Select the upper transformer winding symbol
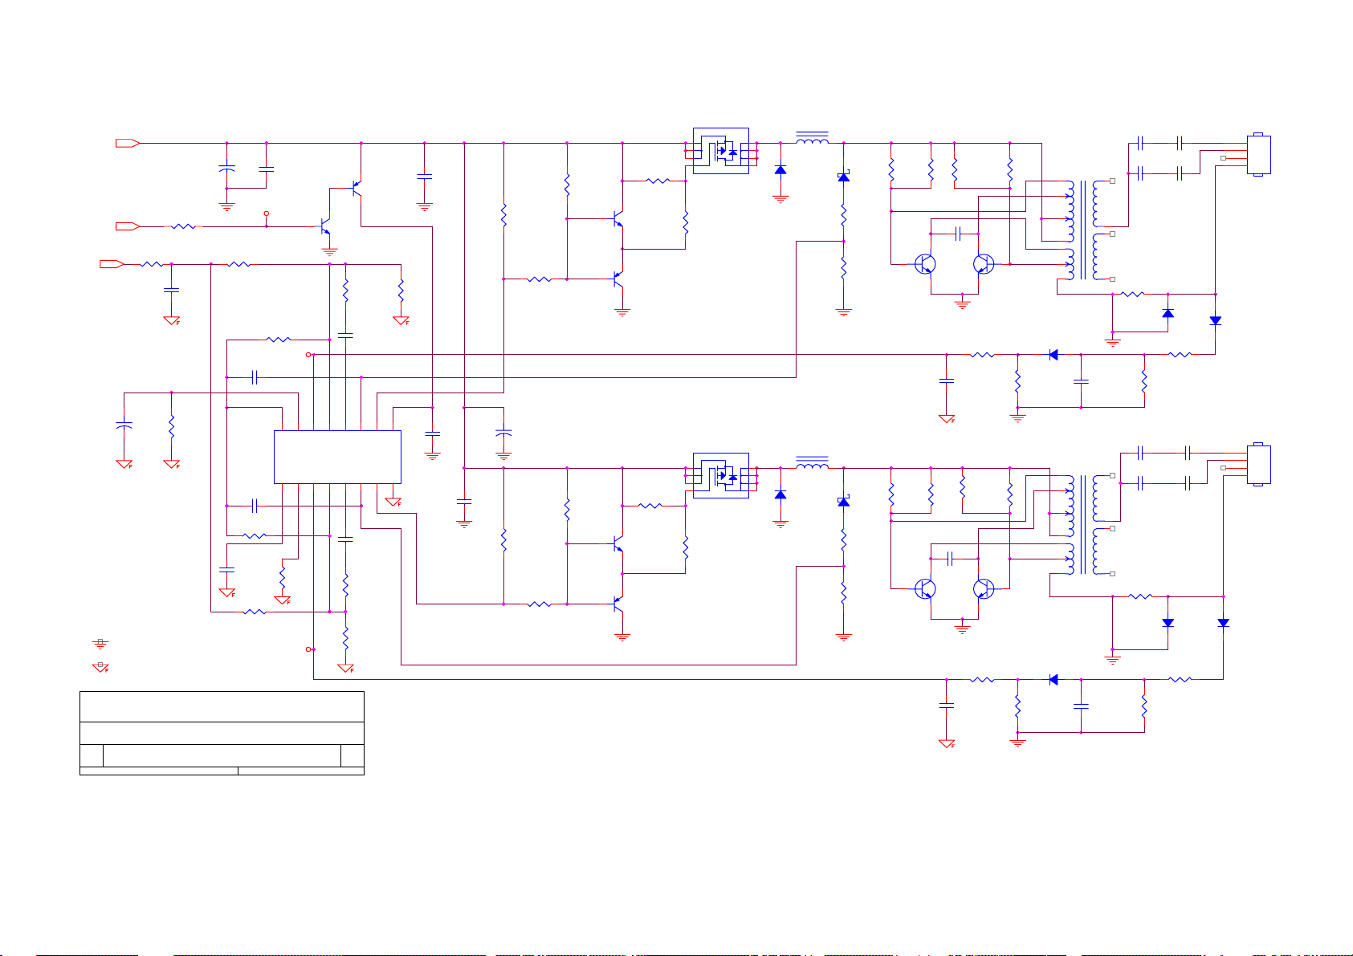The width and height of the screenshot is (1353, 956). [1083, 230]
